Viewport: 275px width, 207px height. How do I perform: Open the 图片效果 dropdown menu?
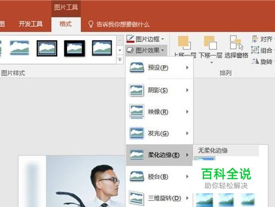coord(146,51)
